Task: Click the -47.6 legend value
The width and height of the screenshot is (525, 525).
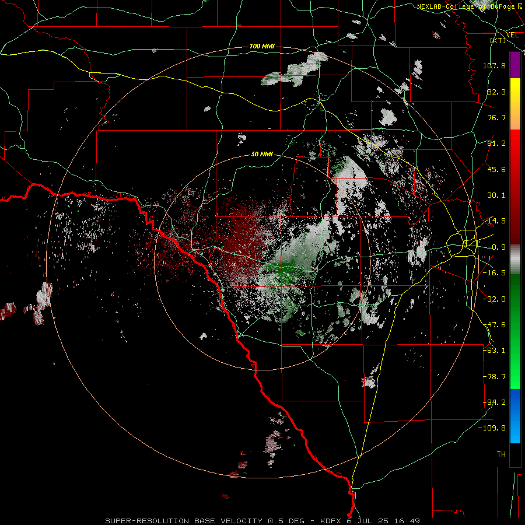Action: (494, 325)
